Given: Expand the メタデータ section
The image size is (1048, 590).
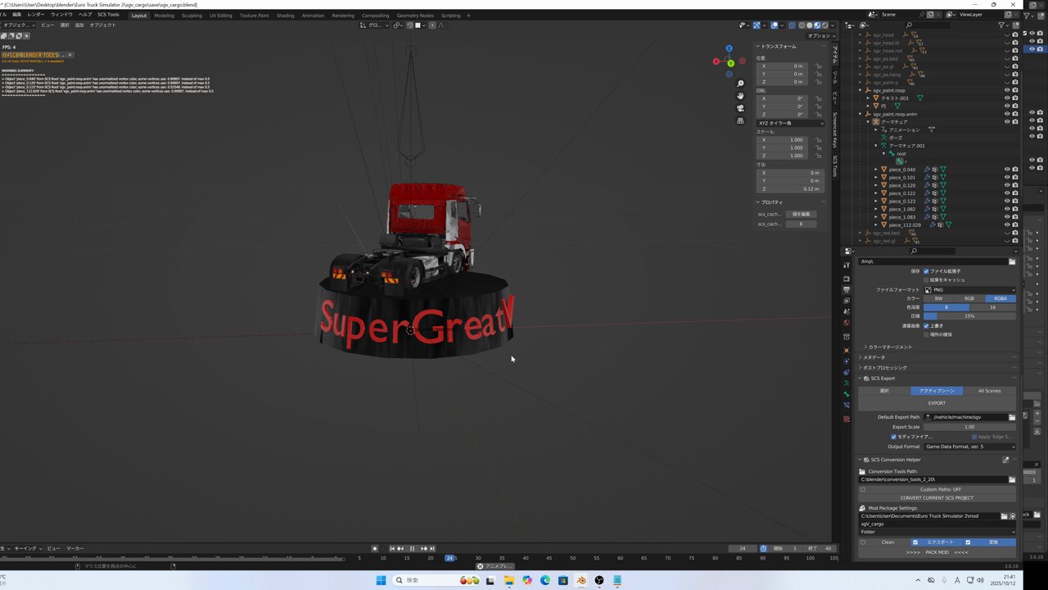Looking at the screenshot, I should 872,357.
